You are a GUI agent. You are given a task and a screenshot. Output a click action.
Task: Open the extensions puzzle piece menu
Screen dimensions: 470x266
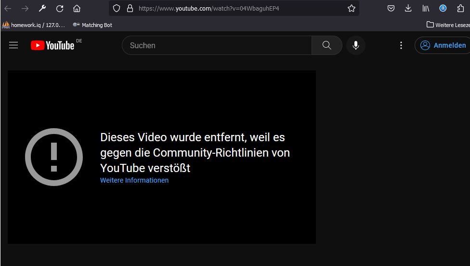[460, 8]
